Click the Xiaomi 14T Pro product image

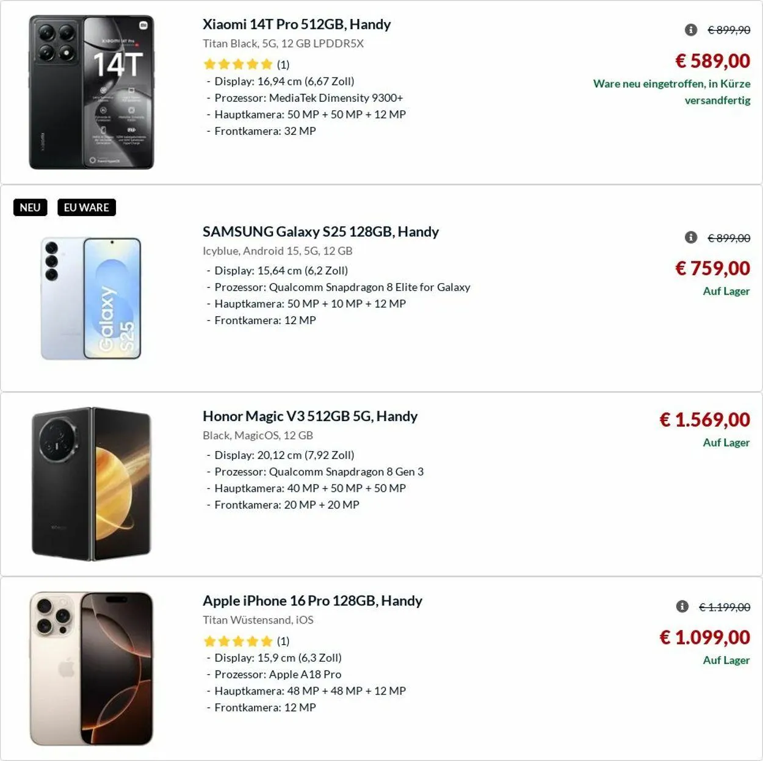click(x=92, y=92)
